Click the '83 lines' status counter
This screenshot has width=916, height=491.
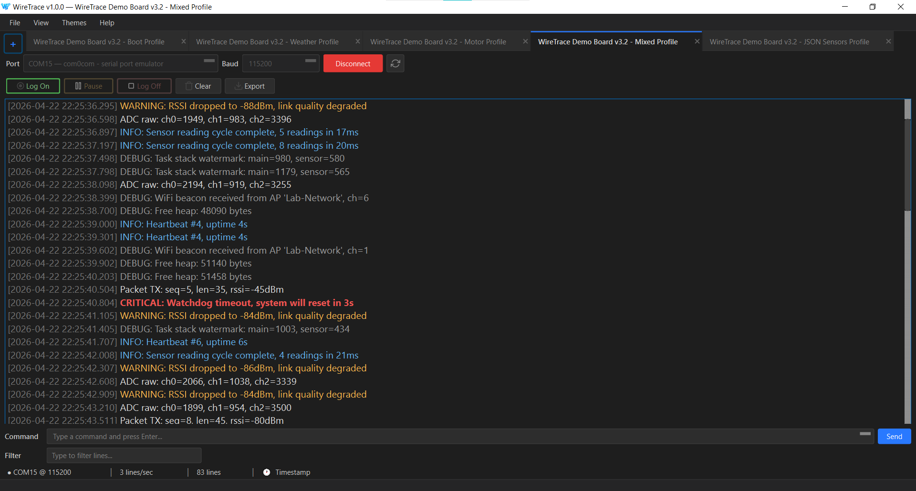208,472
